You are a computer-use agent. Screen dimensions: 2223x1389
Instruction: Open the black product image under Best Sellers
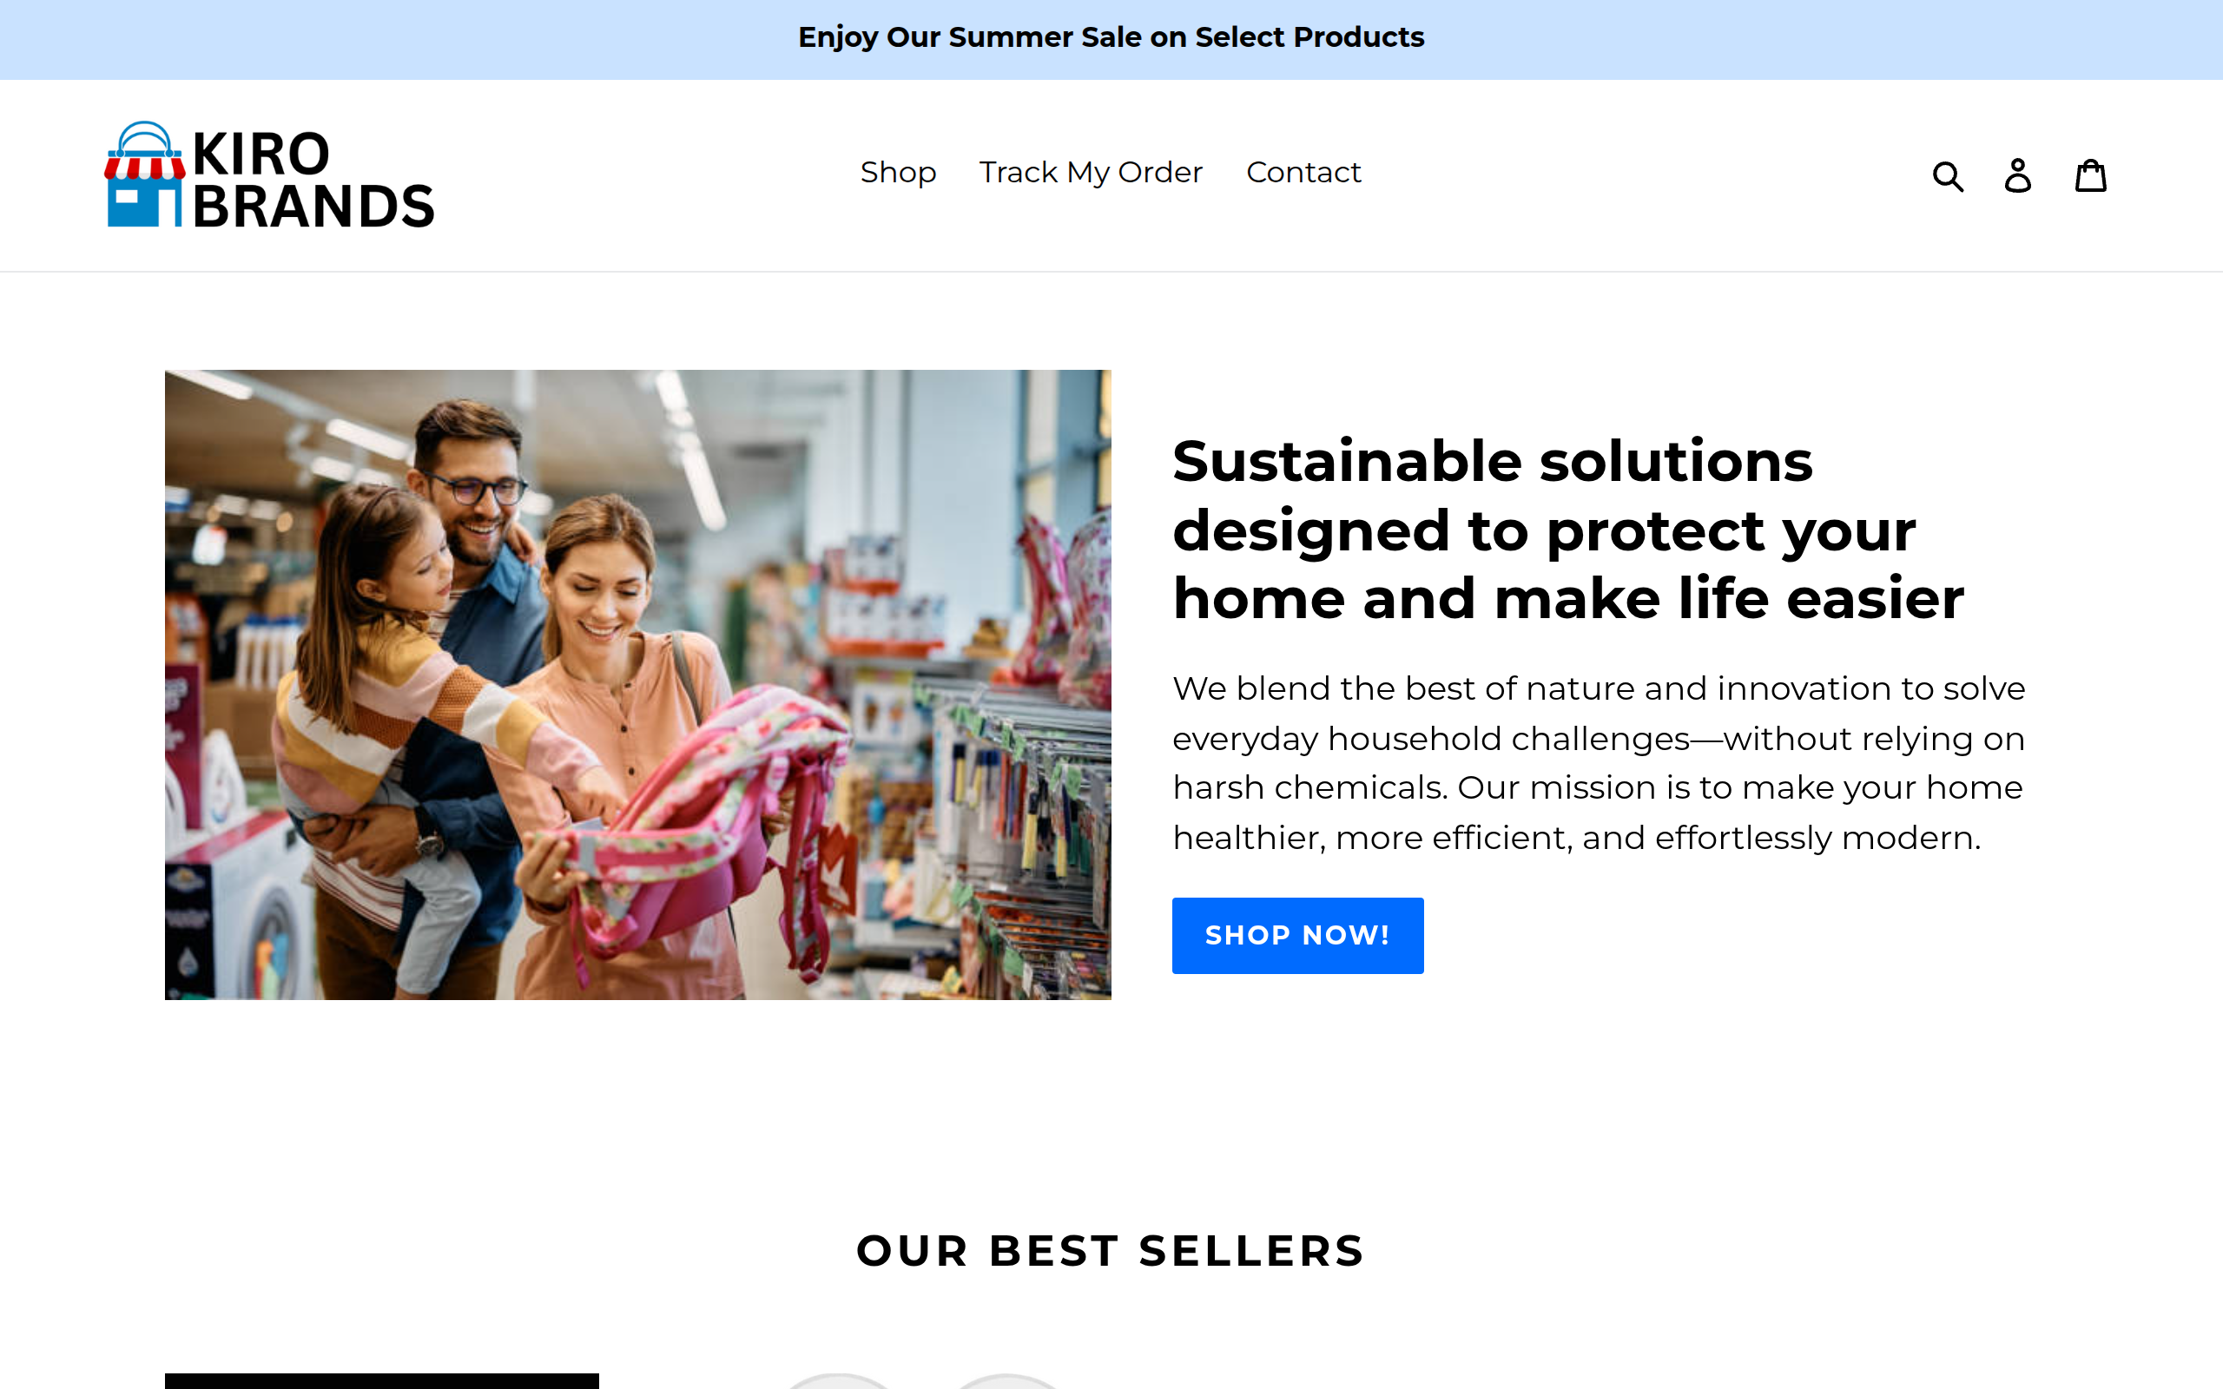click(381, 1380)
